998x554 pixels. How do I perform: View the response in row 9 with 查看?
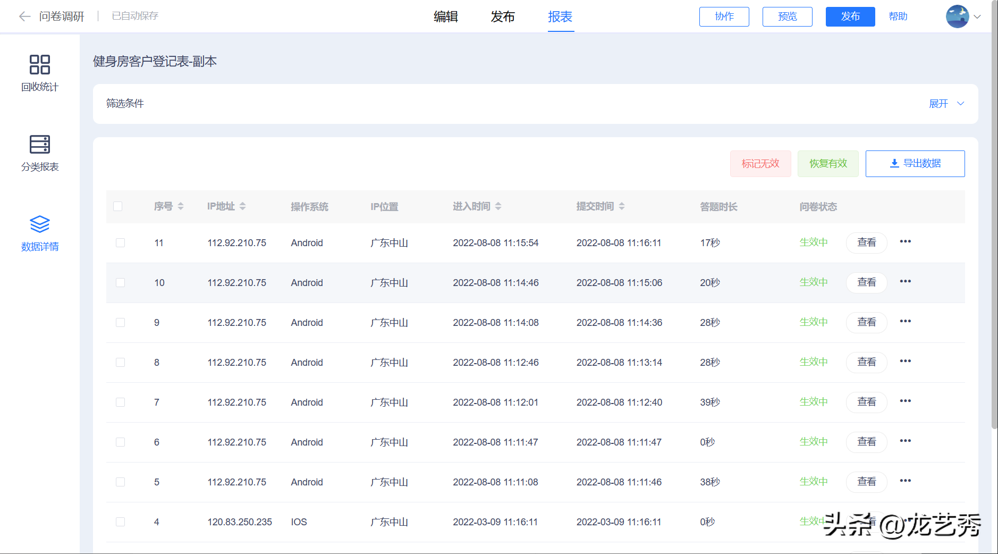tap(867, 322)
